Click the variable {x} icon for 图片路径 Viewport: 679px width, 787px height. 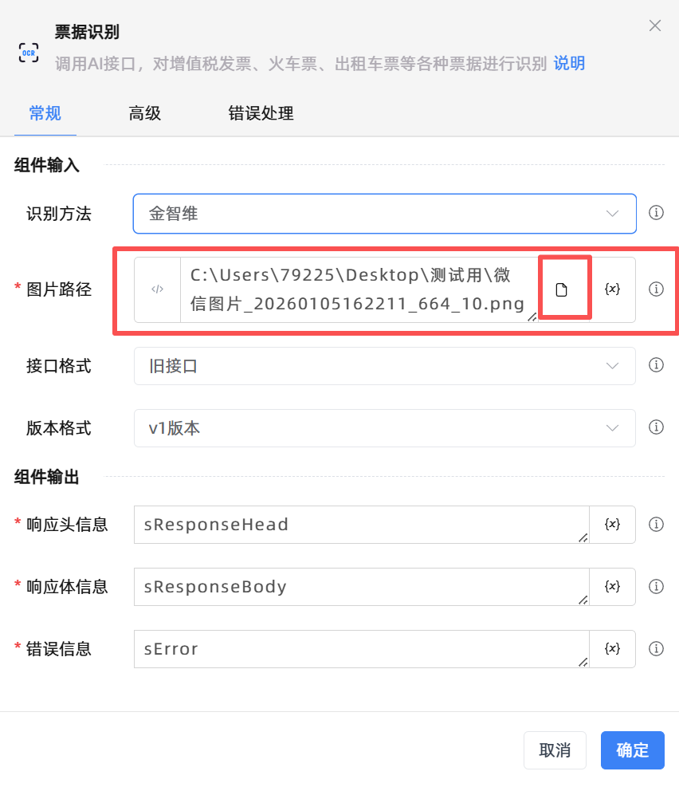[x=612, y=289]
